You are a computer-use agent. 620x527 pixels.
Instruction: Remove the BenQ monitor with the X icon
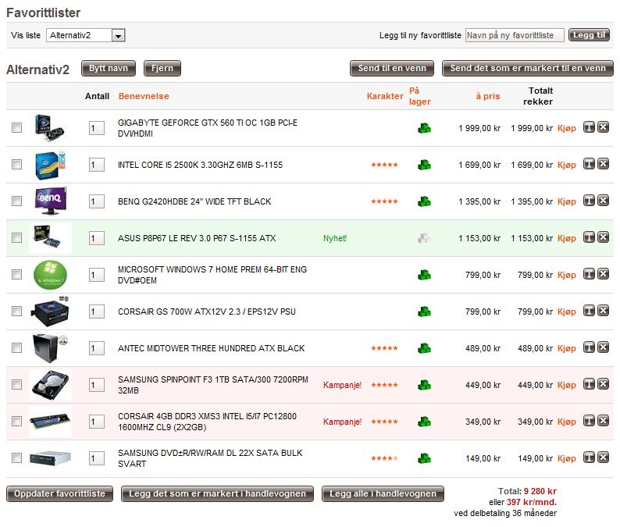[x=603, y=201]
